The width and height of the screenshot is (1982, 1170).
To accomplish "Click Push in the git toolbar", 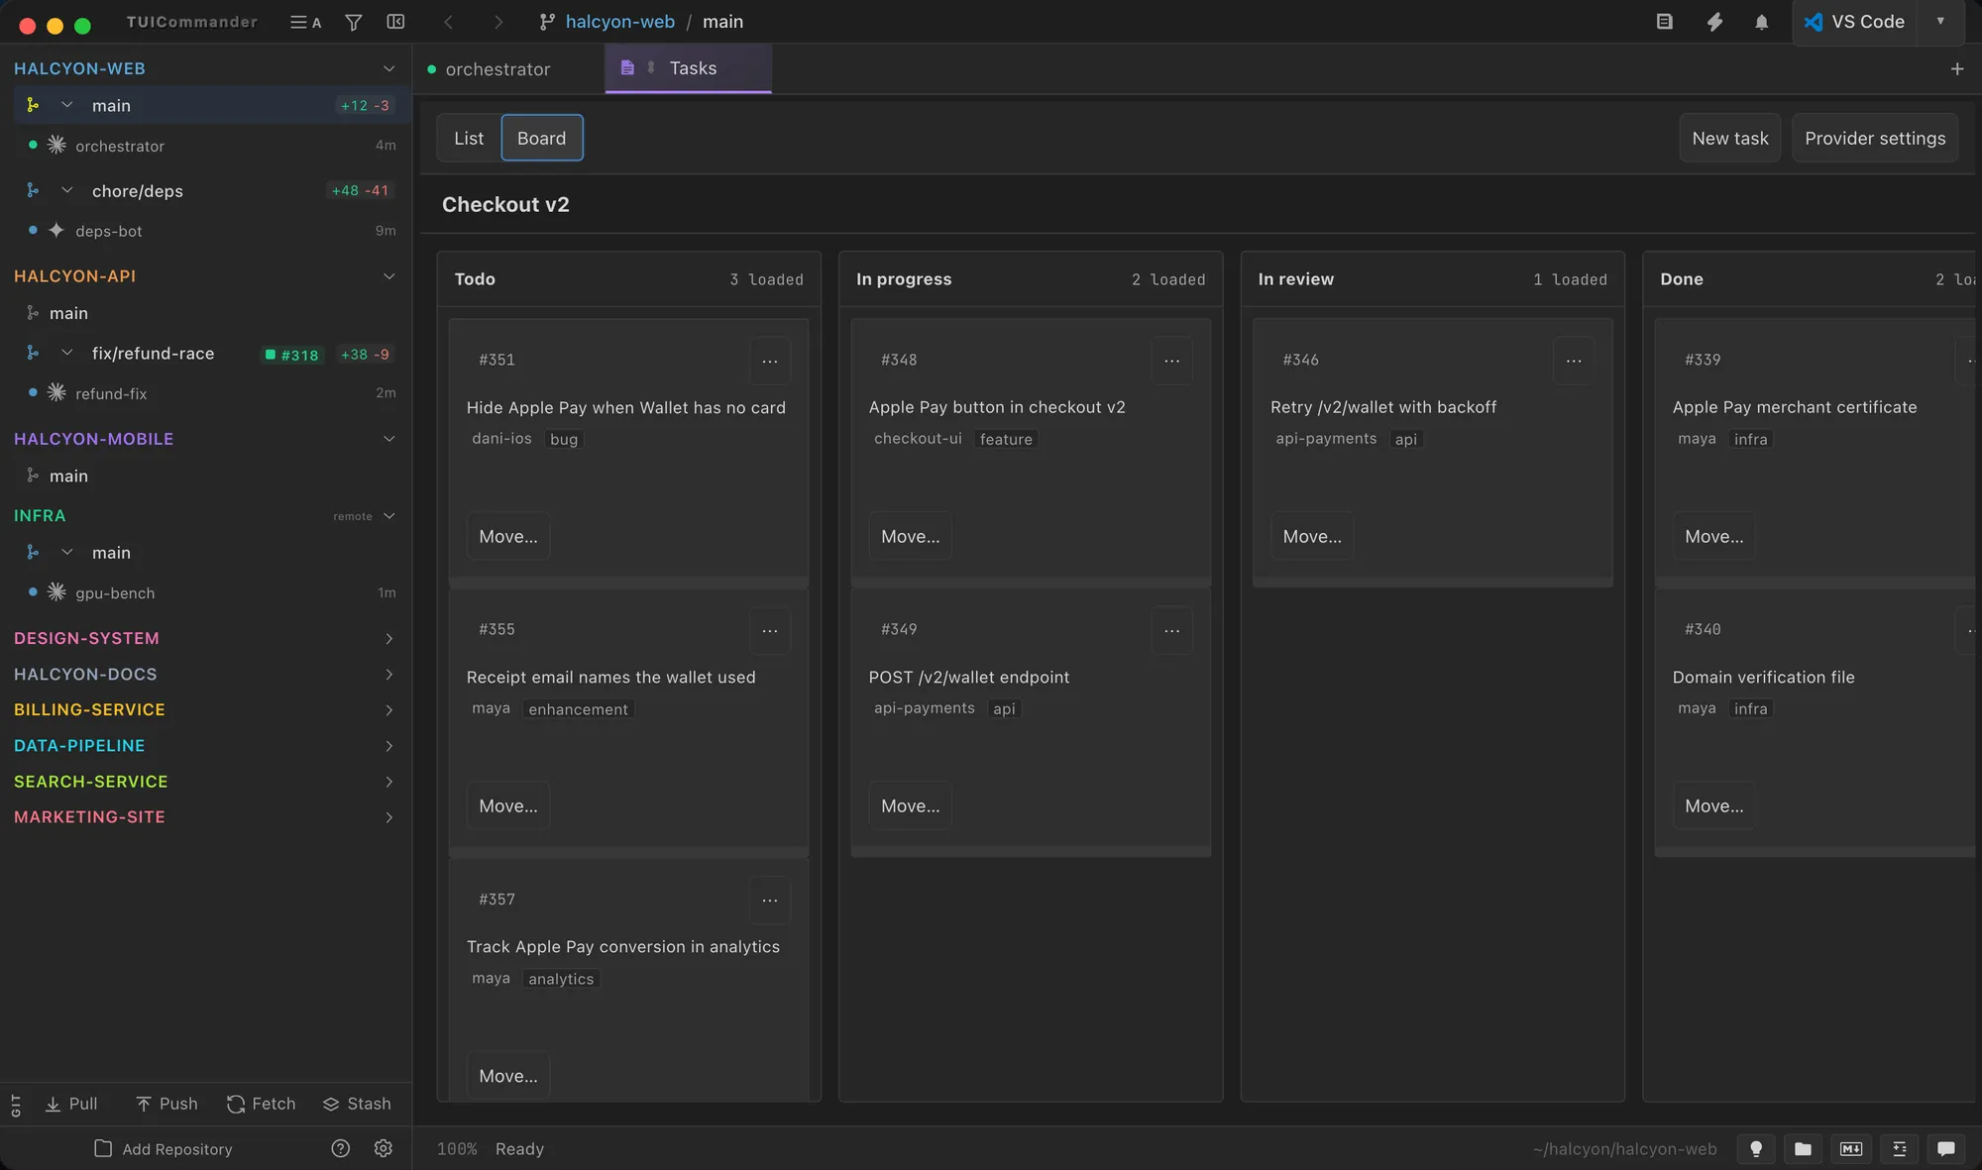I will tap(166, 1104).
